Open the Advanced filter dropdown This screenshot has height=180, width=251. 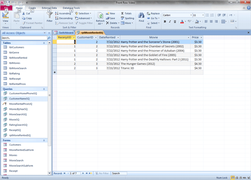pyautogui.click(x=84, y=18)
